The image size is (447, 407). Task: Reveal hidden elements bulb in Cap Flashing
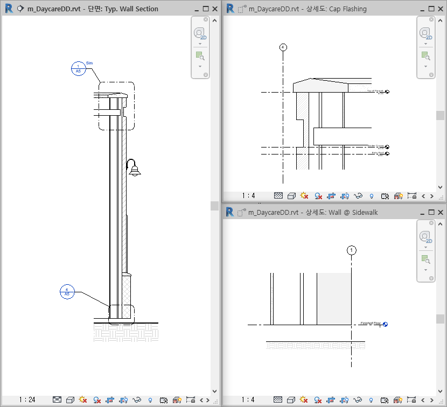click(372, 196)
